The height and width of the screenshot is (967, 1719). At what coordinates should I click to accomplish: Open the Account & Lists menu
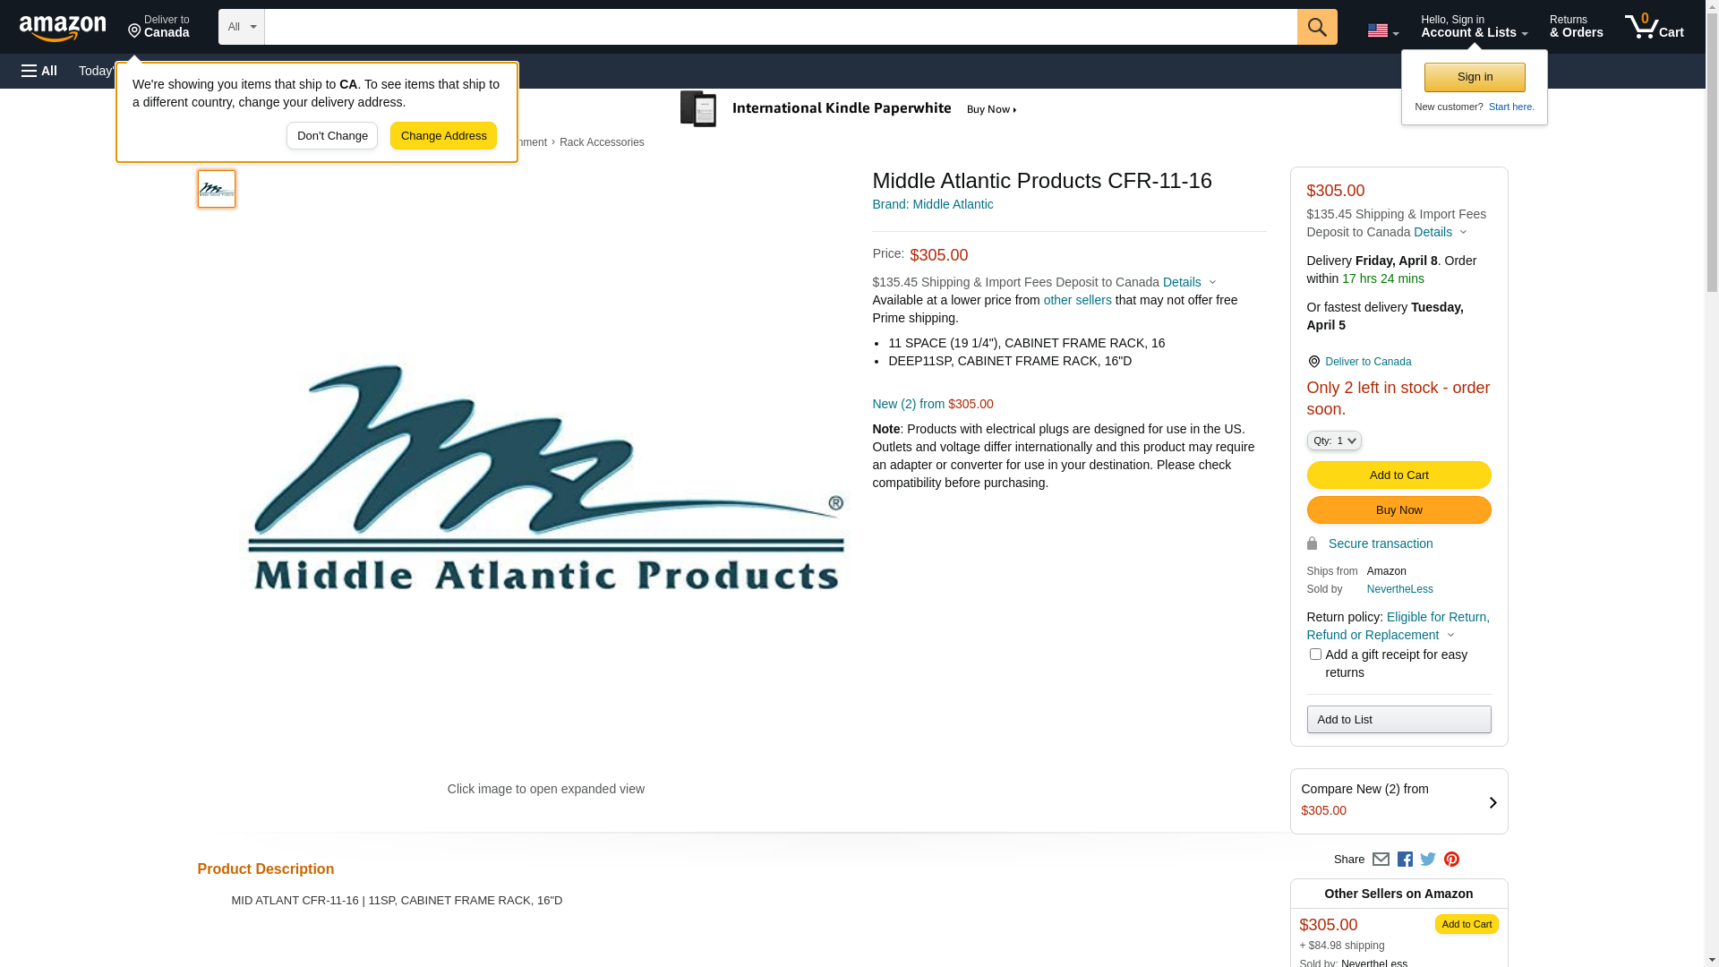point(1474,27)
